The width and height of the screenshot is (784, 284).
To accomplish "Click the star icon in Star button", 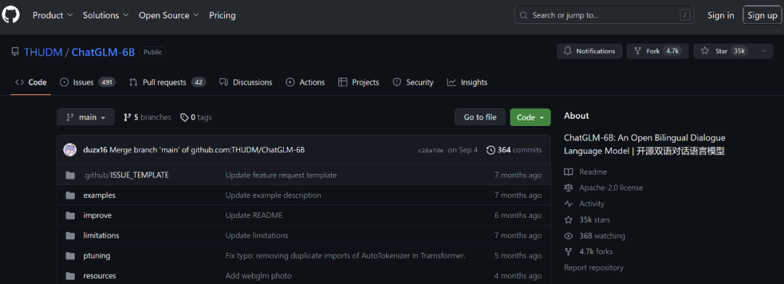I will click(x=704, y=51).
